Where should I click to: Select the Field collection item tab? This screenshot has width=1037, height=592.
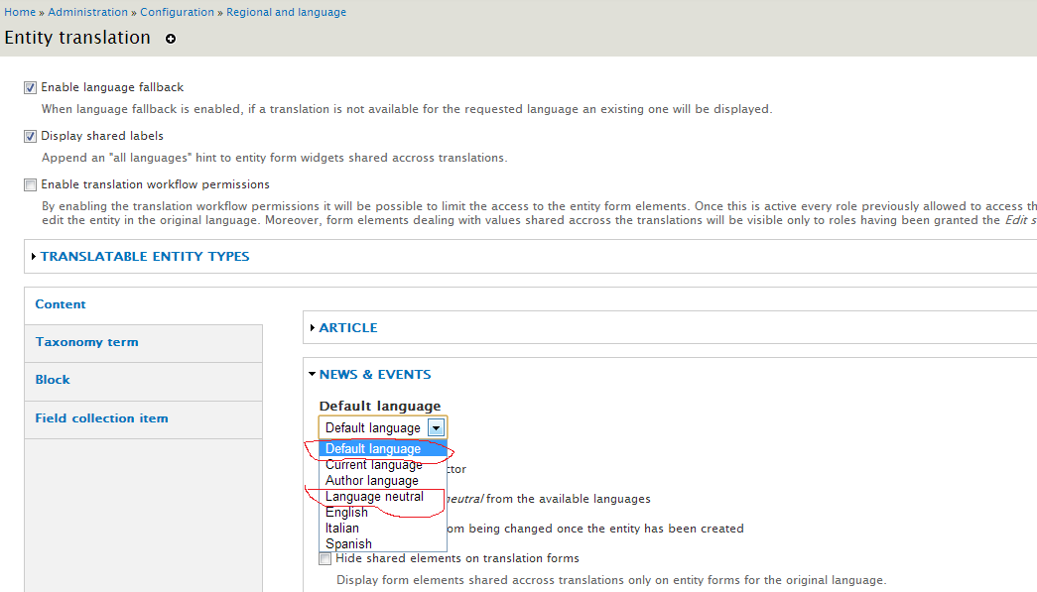pos(100,417)
